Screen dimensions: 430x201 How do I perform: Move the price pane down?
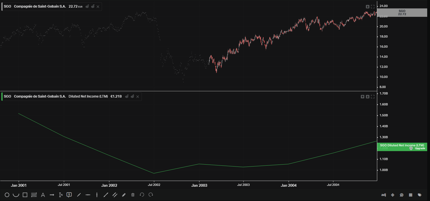[x=368, y=7]
